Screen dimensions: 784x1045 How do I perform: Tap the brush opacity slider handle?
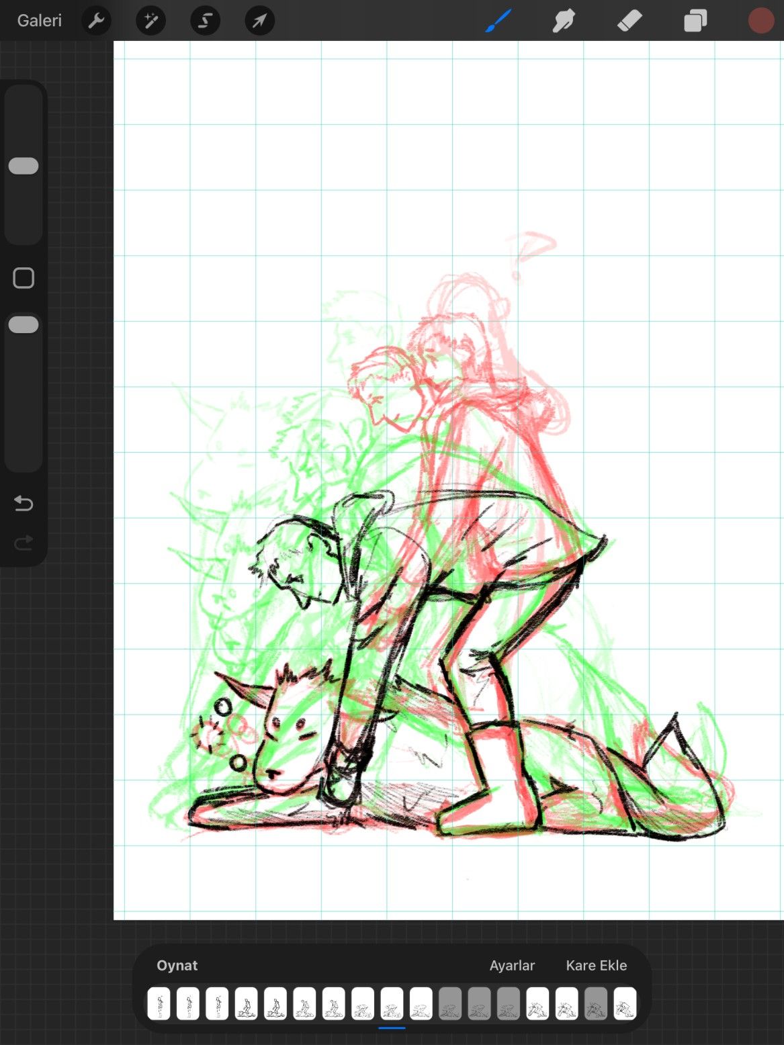point(24,324)
